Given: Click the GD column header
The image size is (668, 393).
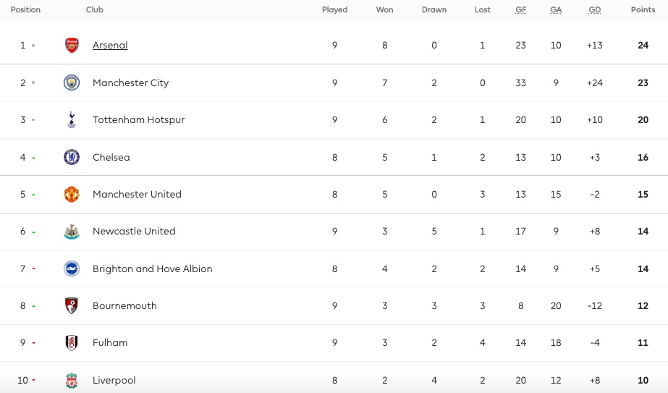Looking at the screenshot, I should [x=594, y=10].
